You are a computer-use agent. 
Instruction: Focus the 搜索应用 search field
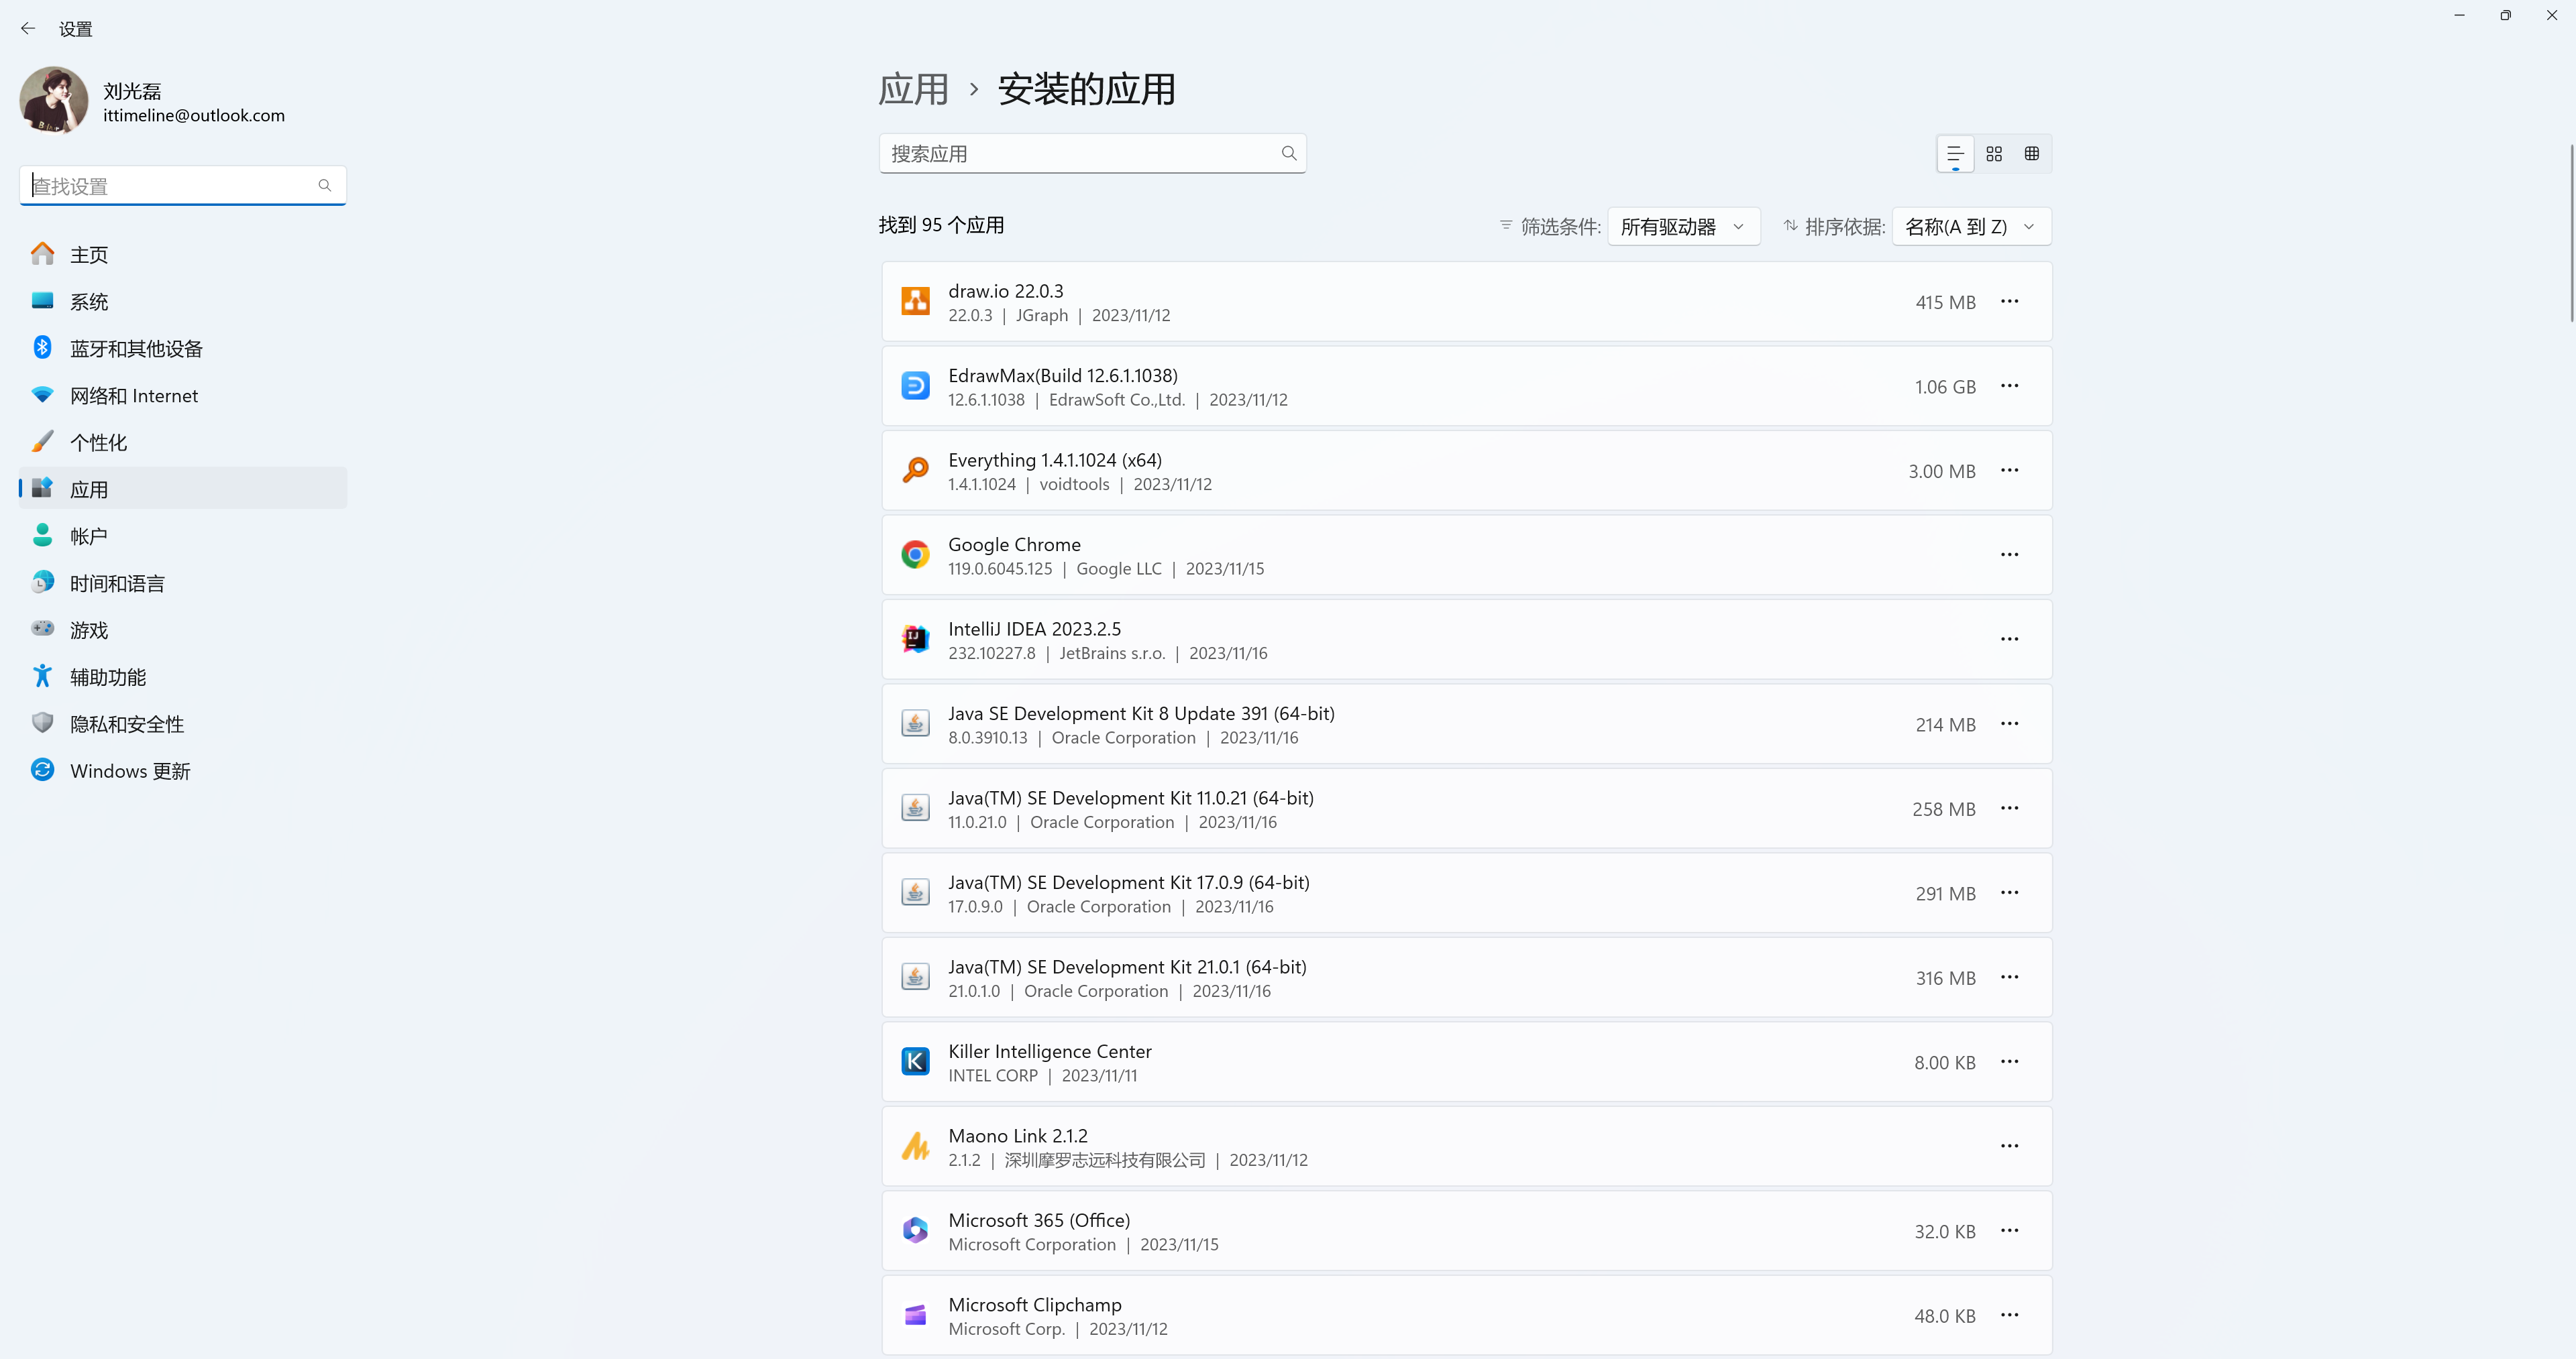(1092, 153)
